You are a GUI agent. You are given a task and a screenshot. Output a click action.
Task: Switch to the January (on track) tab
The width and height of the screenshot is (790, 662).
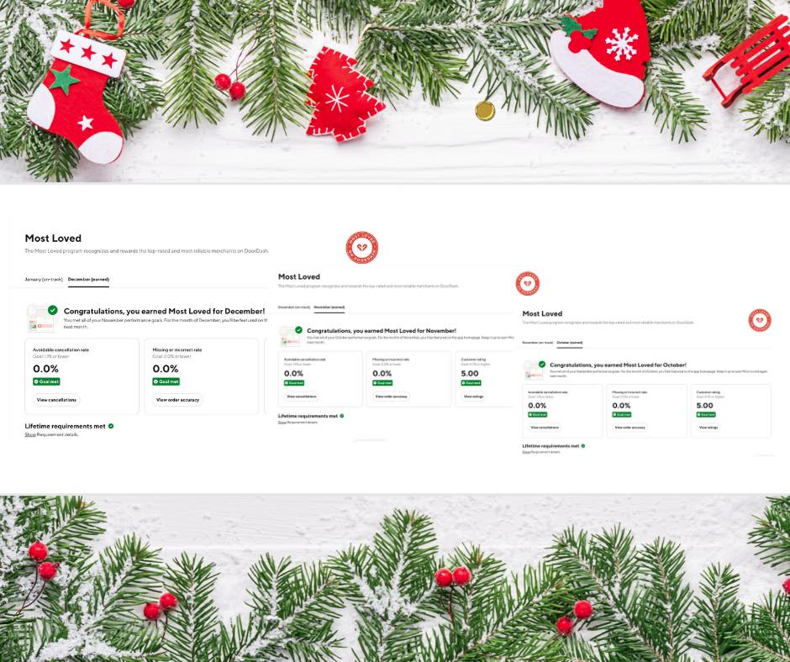pos(44,279)
